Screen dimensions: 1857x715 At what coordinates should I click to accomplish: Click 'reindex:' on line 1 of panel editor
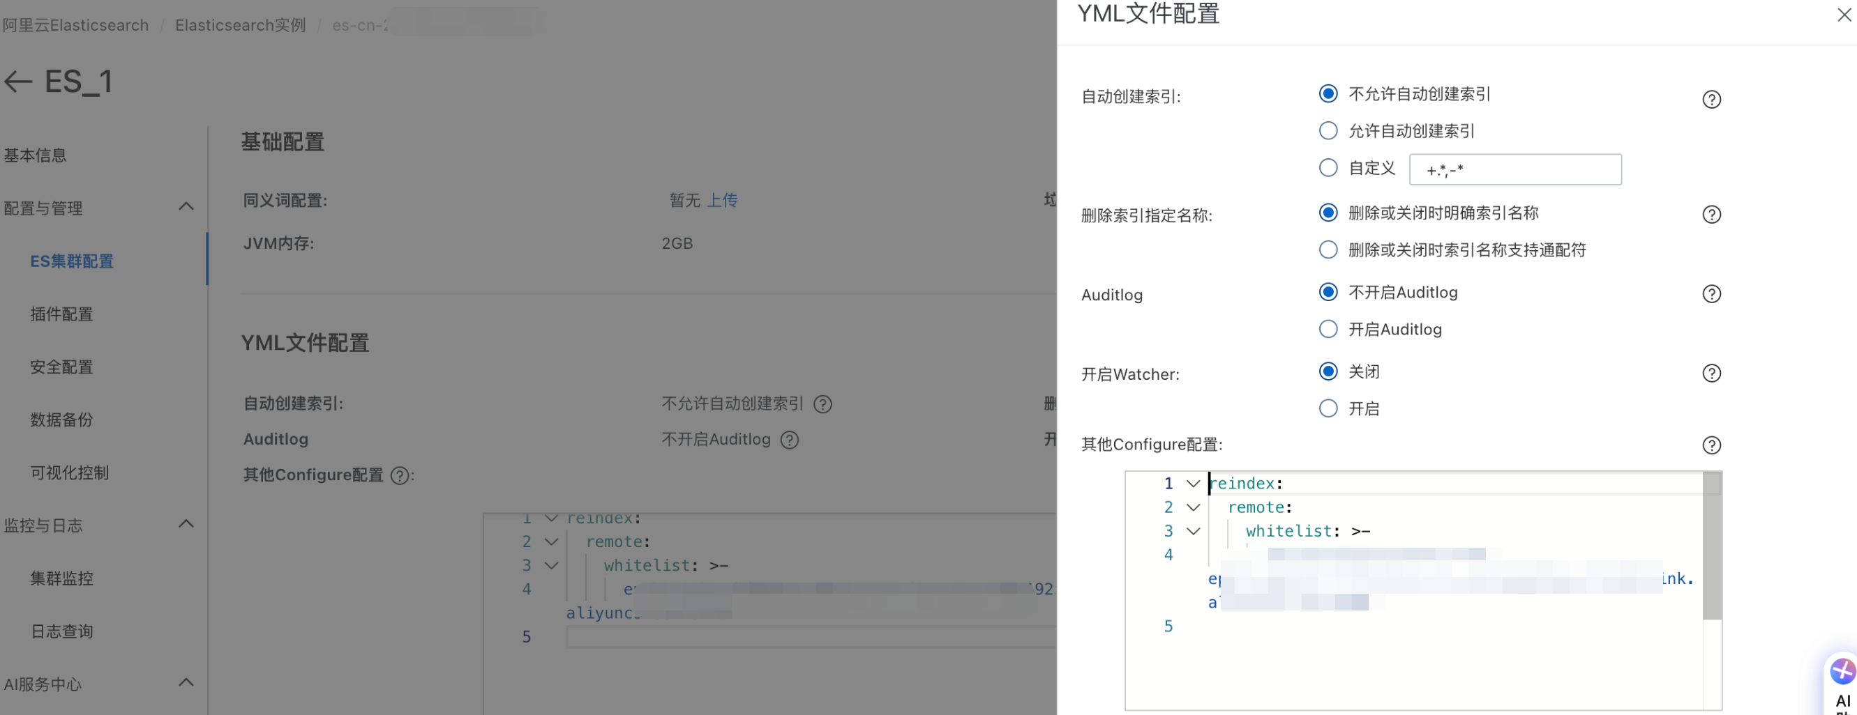(1246, 484)
